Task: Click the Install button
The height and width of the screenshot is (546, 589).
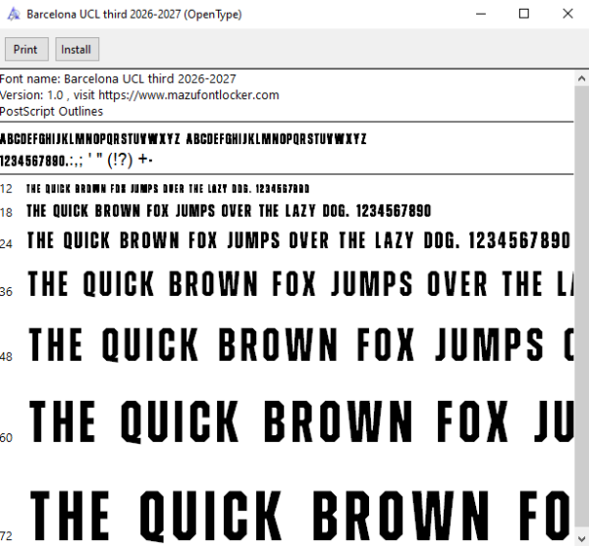Action: pyautogui.click(x=78, y=49)
